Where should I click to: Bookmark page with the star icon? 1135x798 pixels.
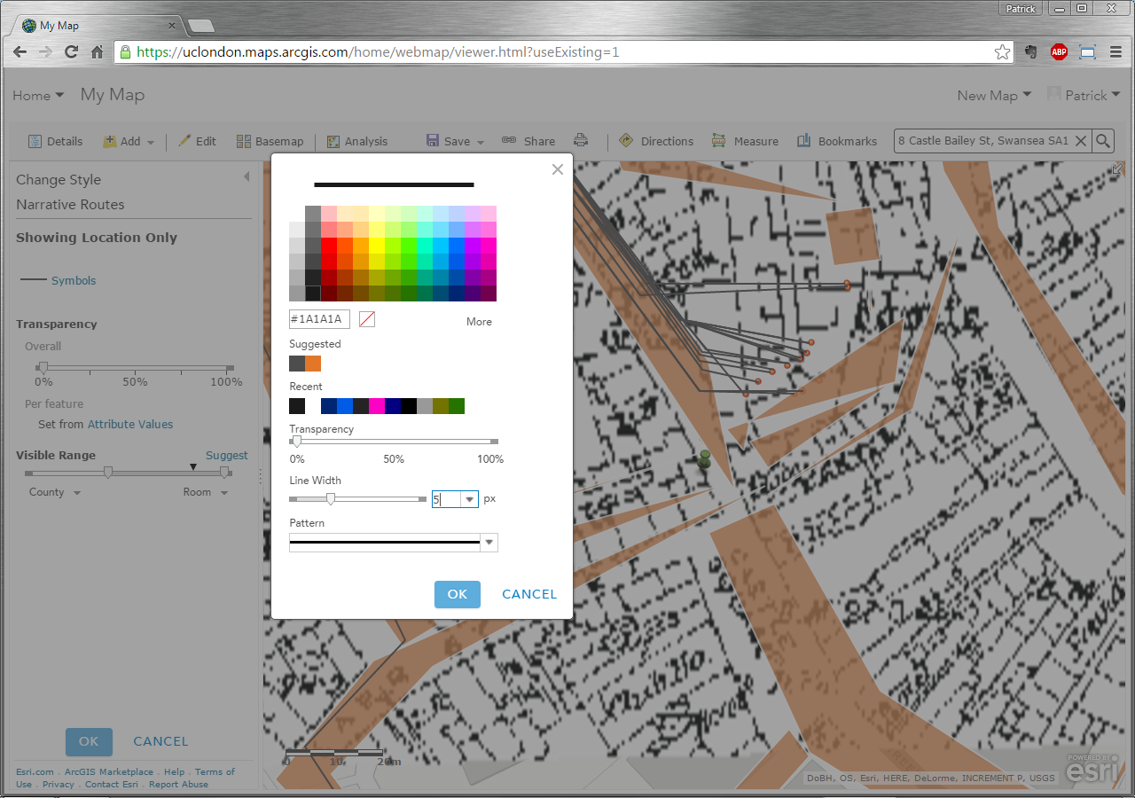1002,52
